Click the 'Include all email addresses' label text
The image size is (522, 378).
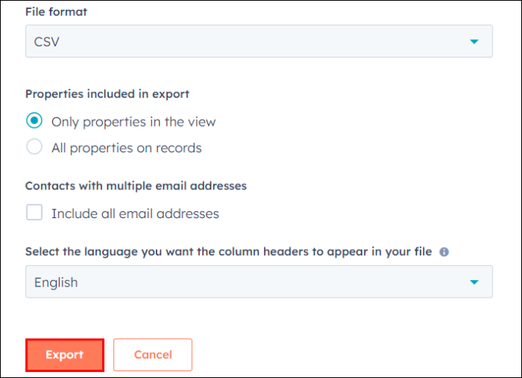135,214
